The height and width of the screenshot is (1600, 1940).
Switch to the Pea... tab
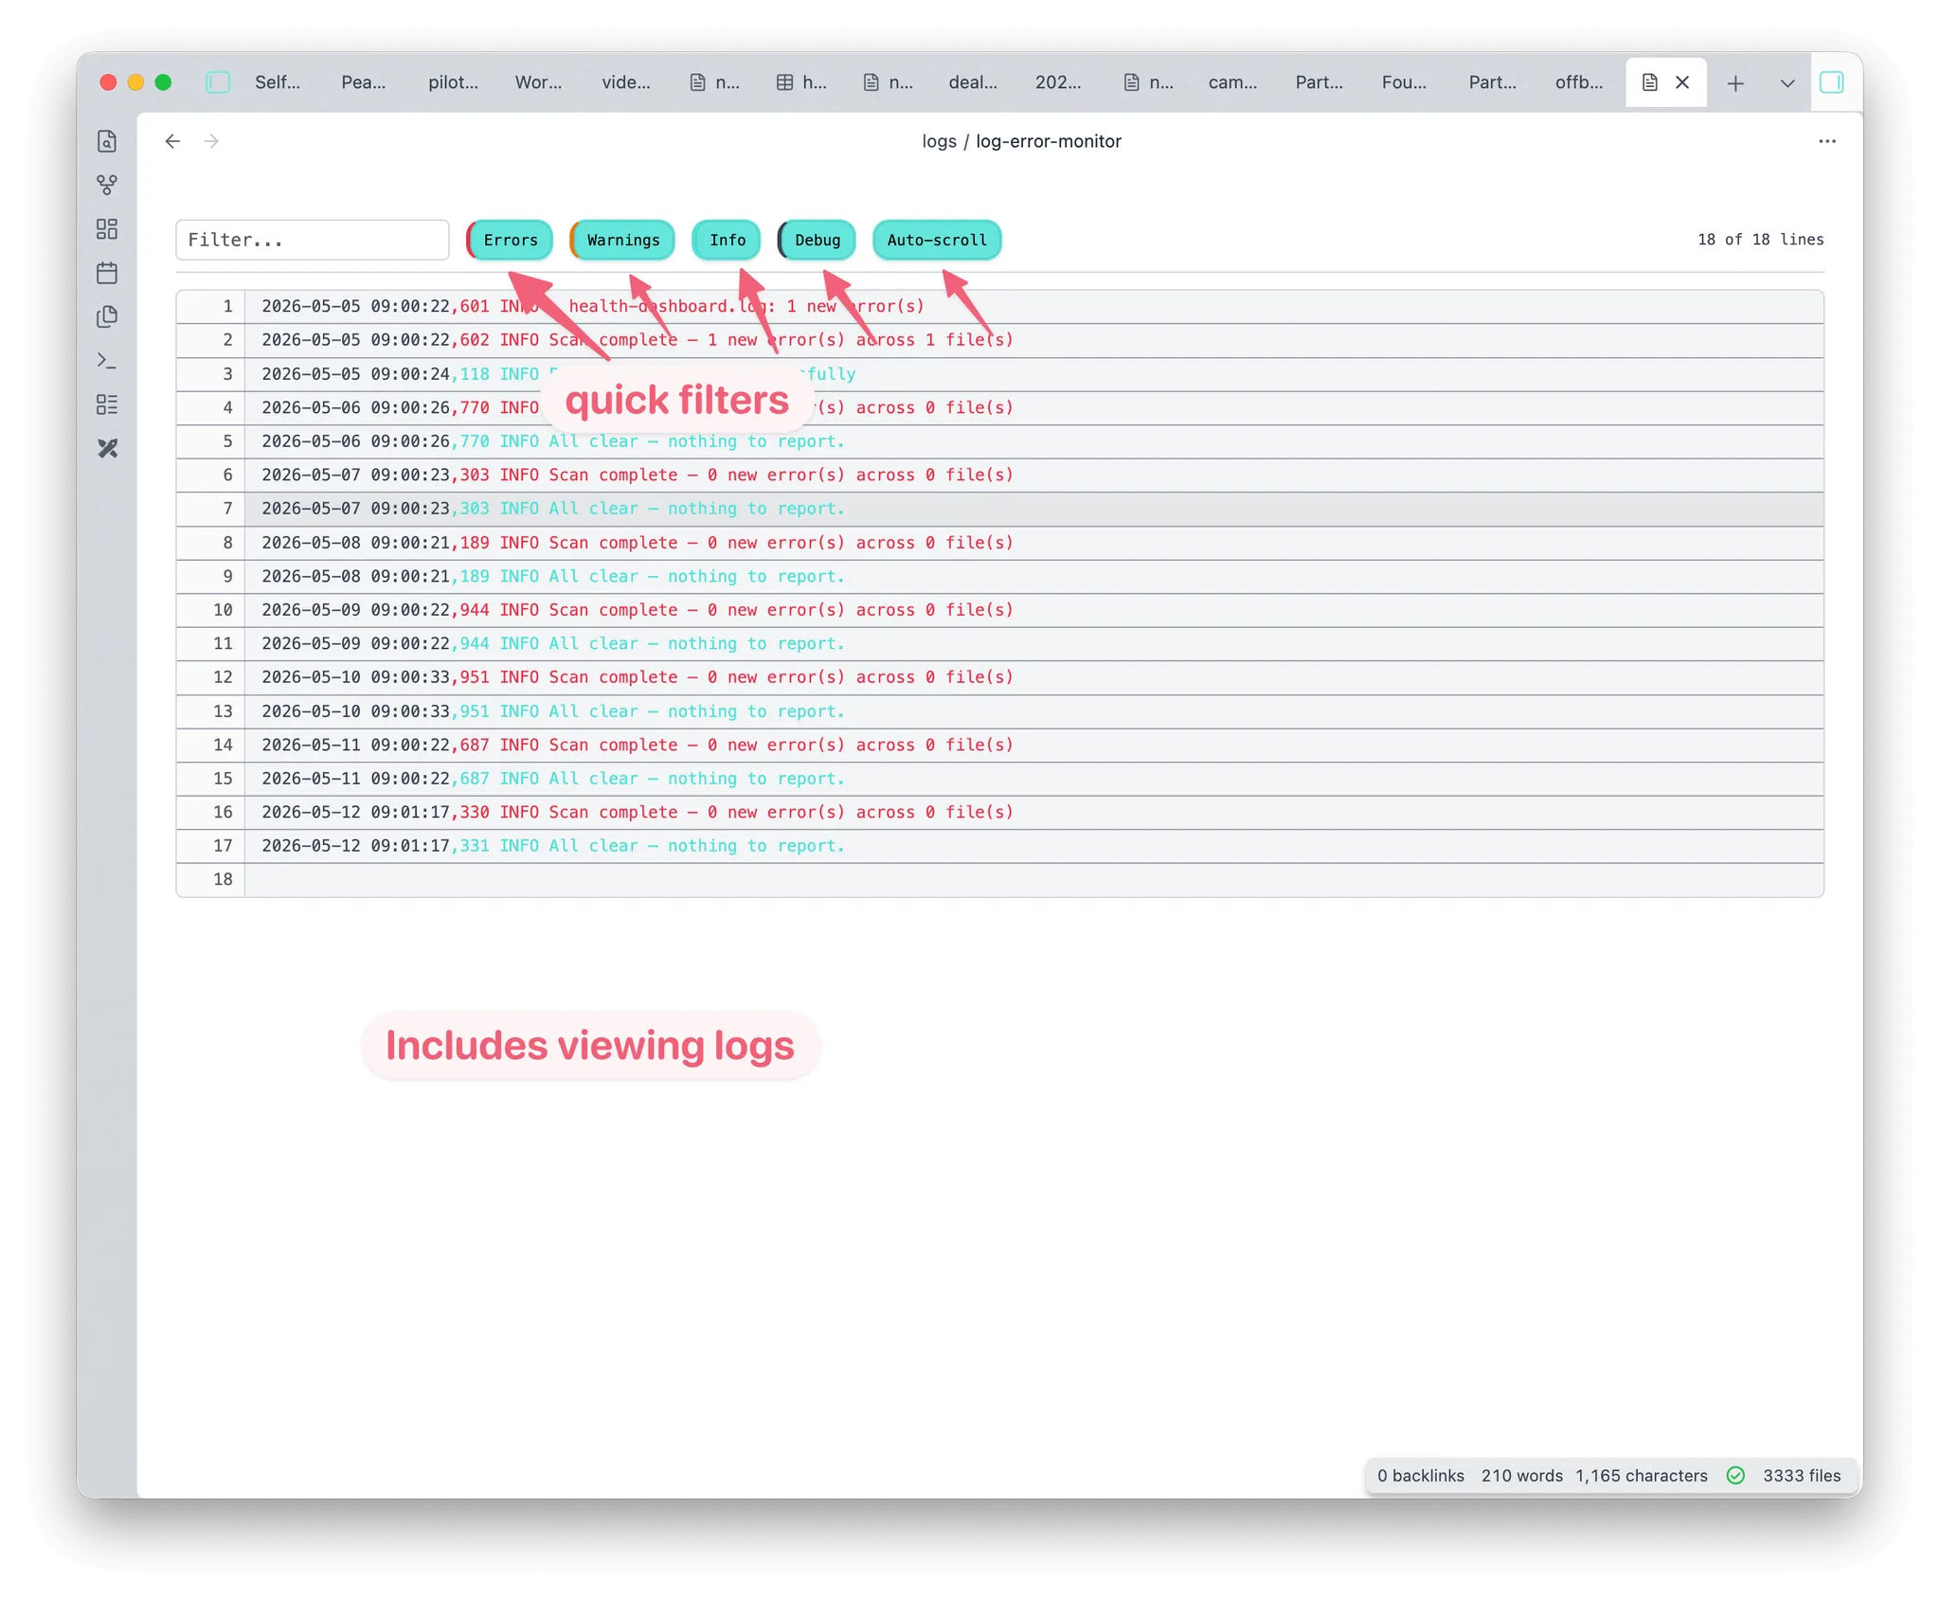364,82
